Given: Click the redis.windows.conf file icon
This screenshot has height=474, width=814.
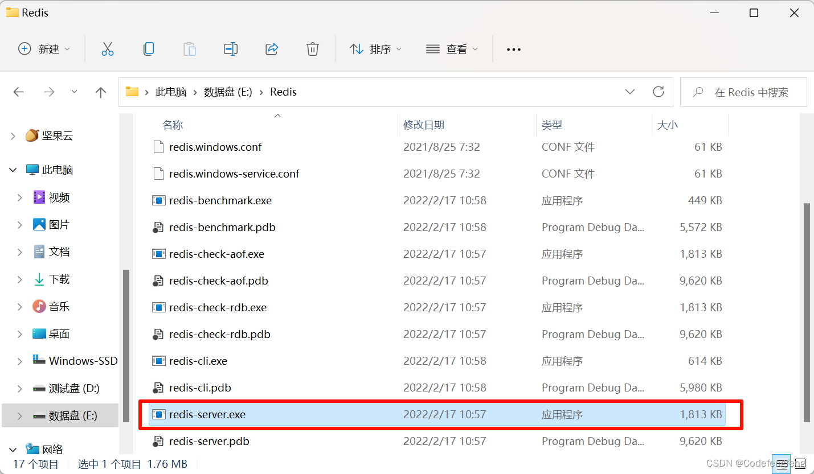Looking at the screenshot, I should [158, 147].
